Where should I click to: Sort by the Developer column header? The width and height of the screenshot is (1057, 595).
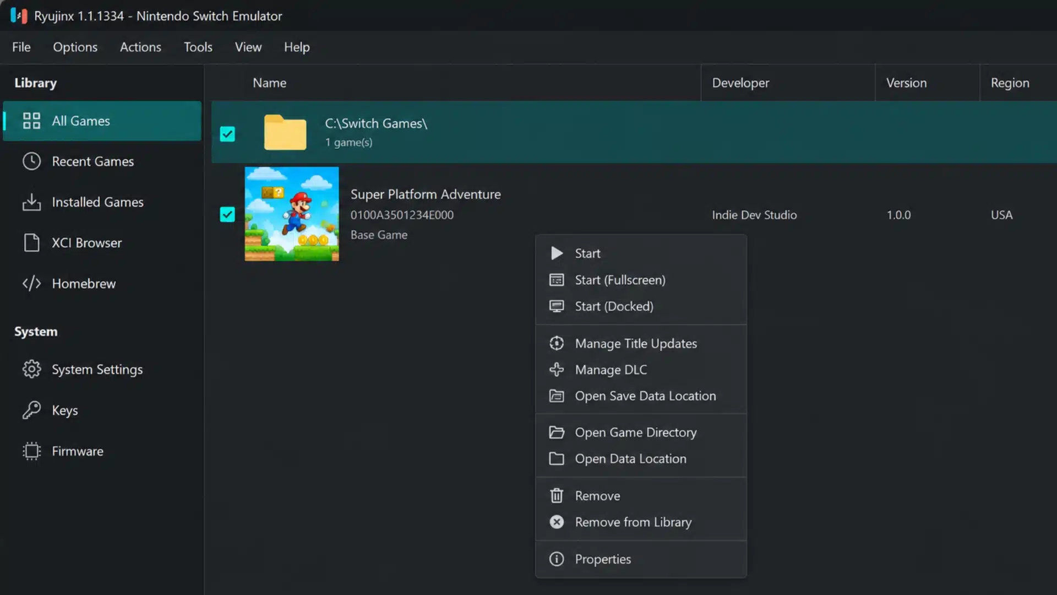point(740,83)
